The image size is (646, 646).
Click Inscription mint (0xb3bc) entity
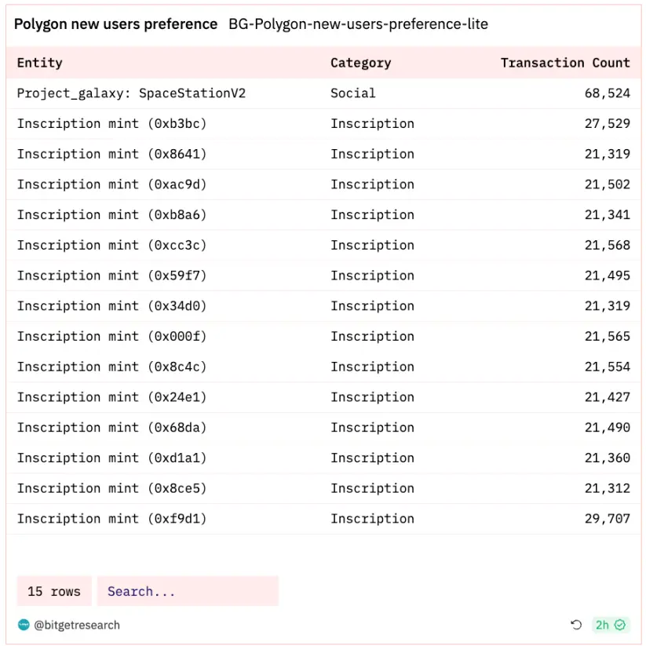point(112,123)
